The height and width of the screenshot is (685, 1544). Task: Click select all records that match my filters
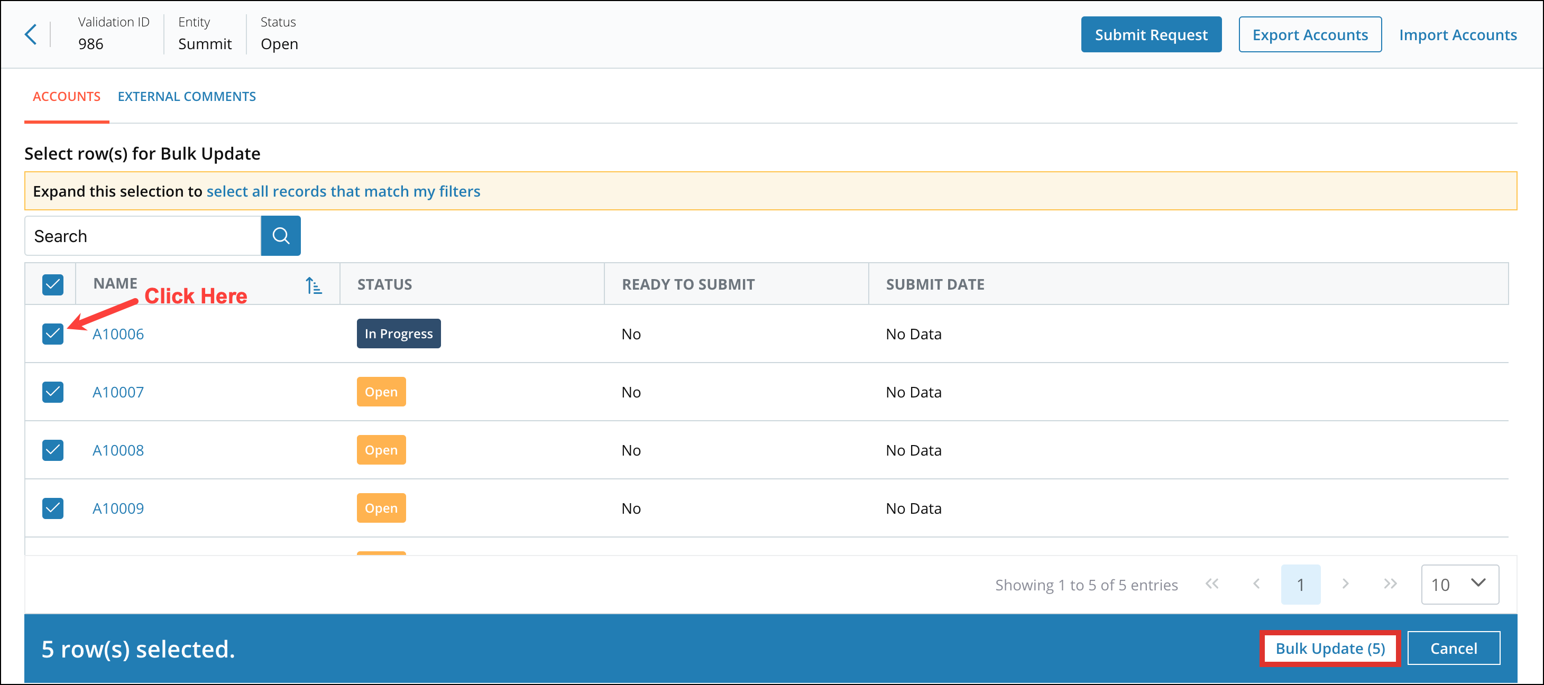[x=344, y=191]
